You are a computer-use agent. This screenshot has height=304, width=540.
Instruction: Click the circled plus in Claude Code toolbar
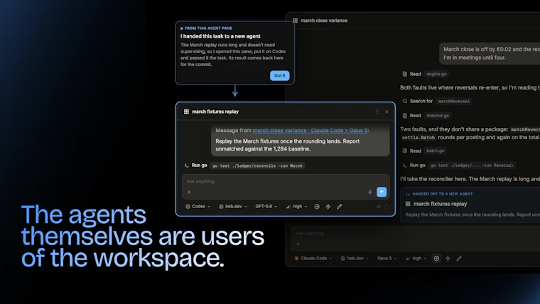click(x=436, y=259)
